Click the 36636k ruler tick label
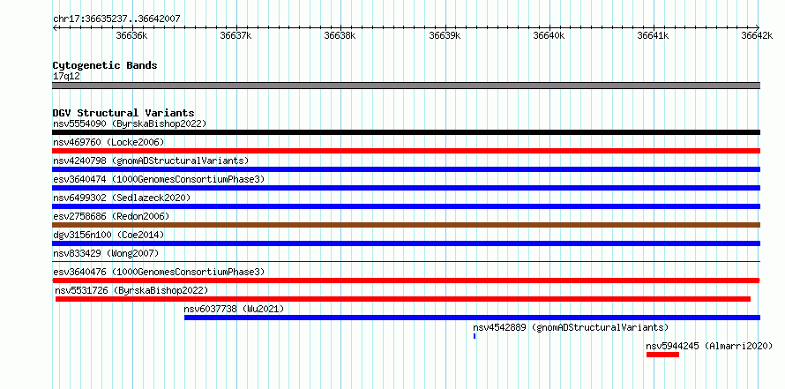 tap(131, 35)
